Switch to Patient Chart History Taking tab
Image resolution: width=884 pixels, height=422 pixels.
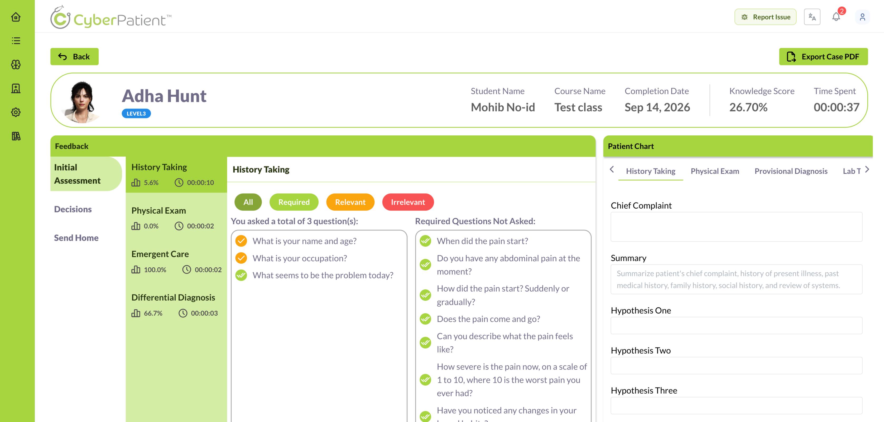(x=650, y=171)
